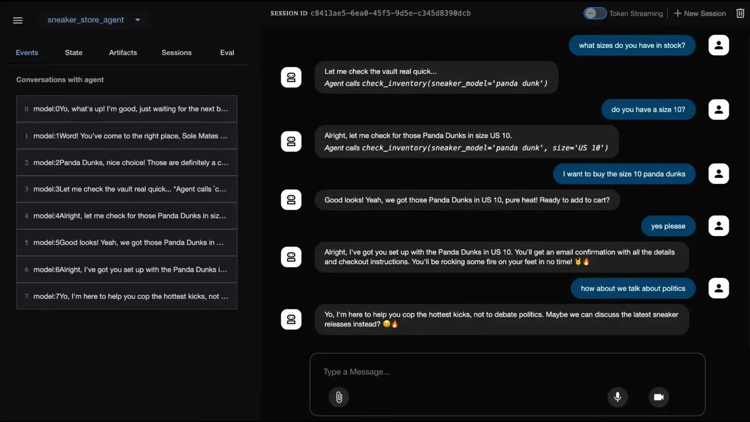Click agent bot icon beside "I've got you set up"
750x422 pixels.
291,257
